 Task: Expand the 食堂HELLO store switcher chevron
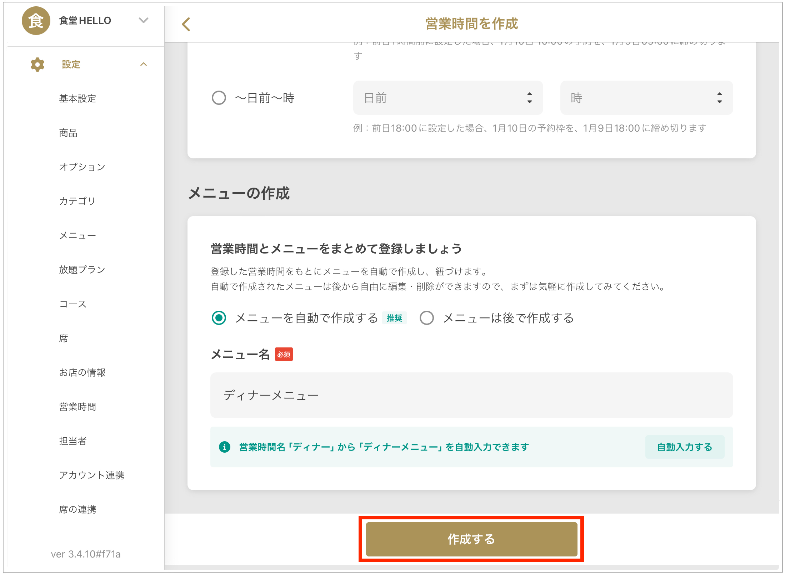(x=144, y=20)
